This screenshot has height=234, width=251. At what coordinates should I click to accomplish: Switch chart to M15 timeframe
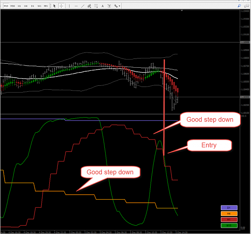tap(6, 6)
